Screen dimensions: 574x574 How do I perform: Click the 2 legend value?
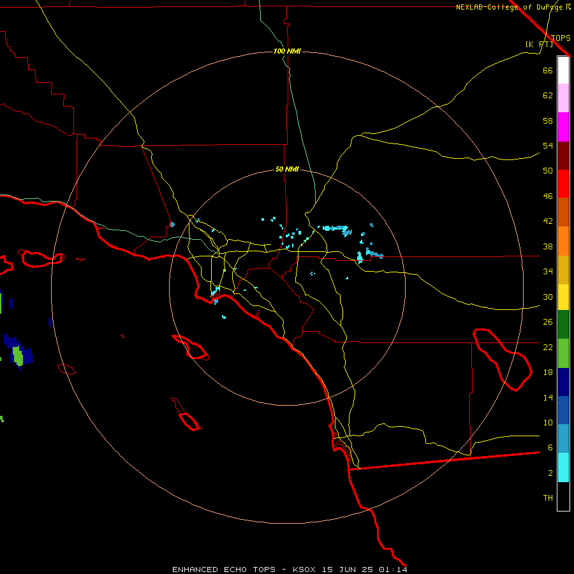click(550, 473)
